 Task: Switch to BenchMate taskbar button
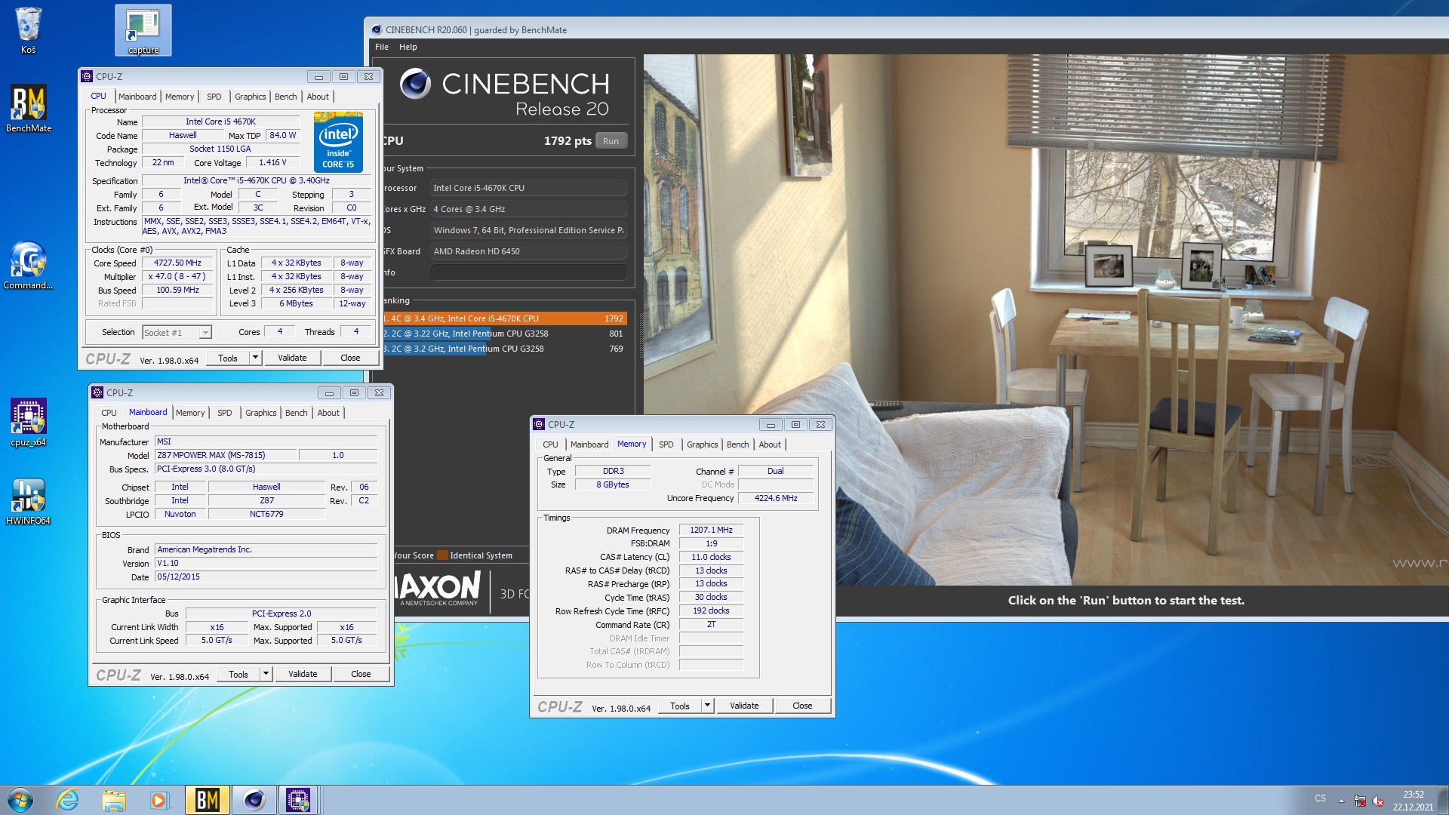[x=207, y=800]
